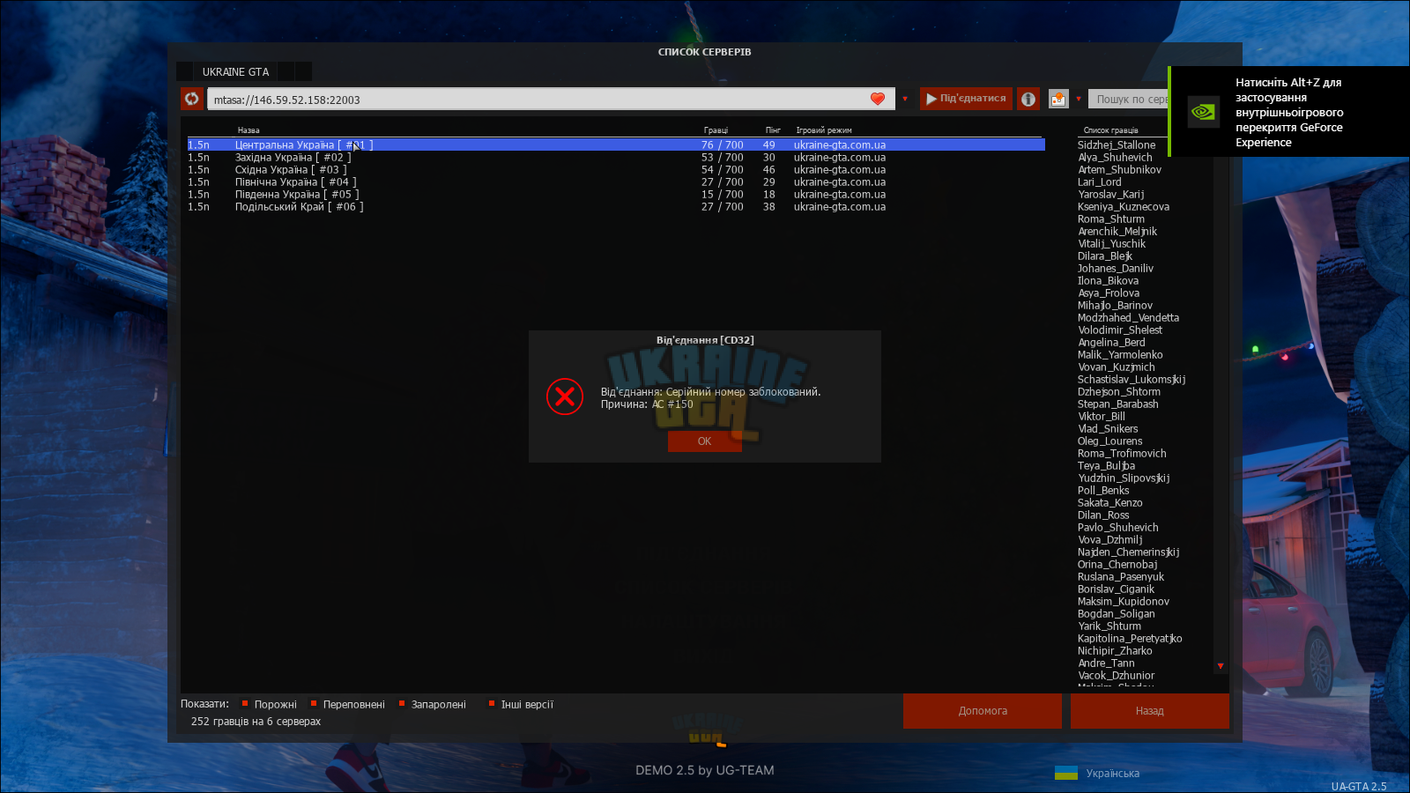Switch to the UKRAINE GTA tab
The image size is (1410, 793).
click(235, 72)
